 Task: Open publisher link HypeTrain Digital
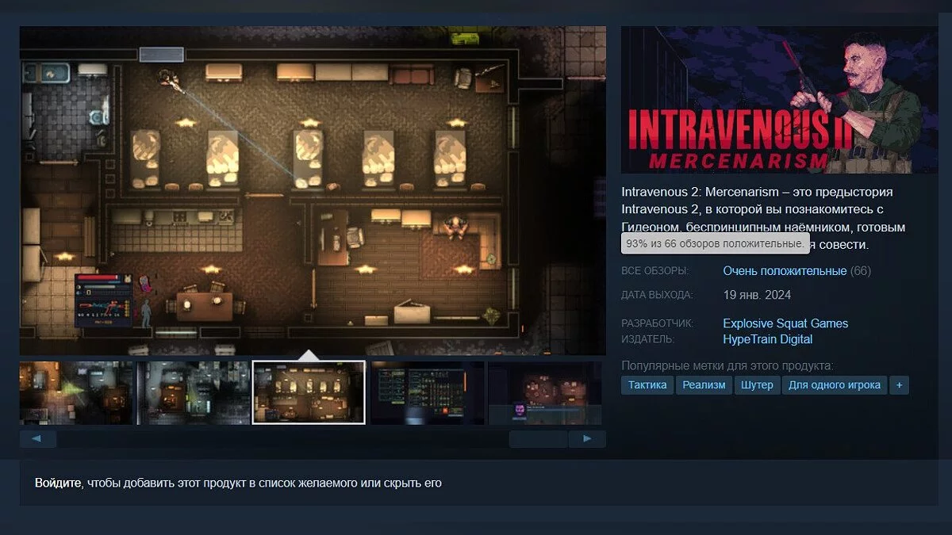pos(768,339)
